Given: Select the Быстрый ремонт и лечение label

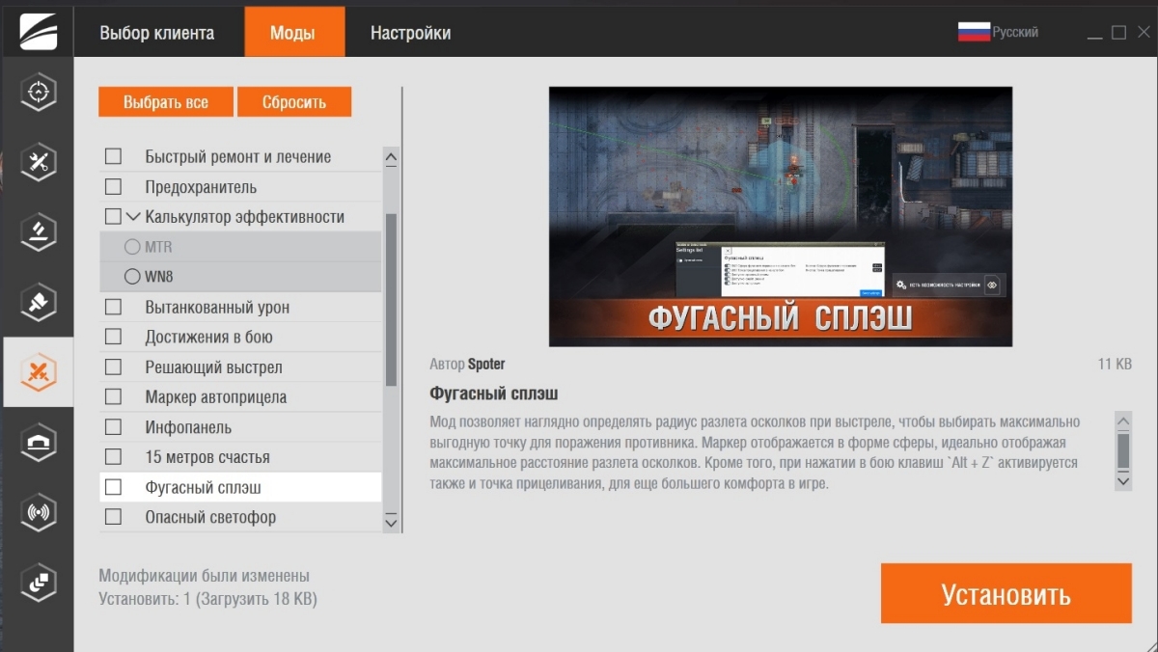Looking at the screenshot, I should tap(238, 156).
